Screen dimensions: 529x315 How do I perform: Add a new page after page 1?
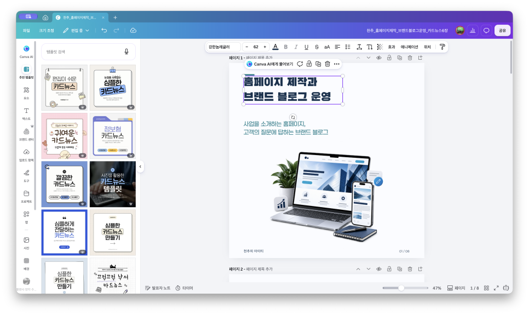[421, 58]
